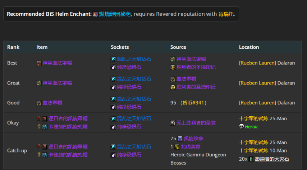Open 卡德加的凯旋兜帽 link in Catch-up row
This screenshot has width=307, height=170.
[x=68, y=155]
